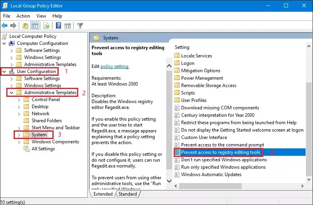Expand Software Settings under Computer Configuration
Screen dimensions: 313x205
12,51
